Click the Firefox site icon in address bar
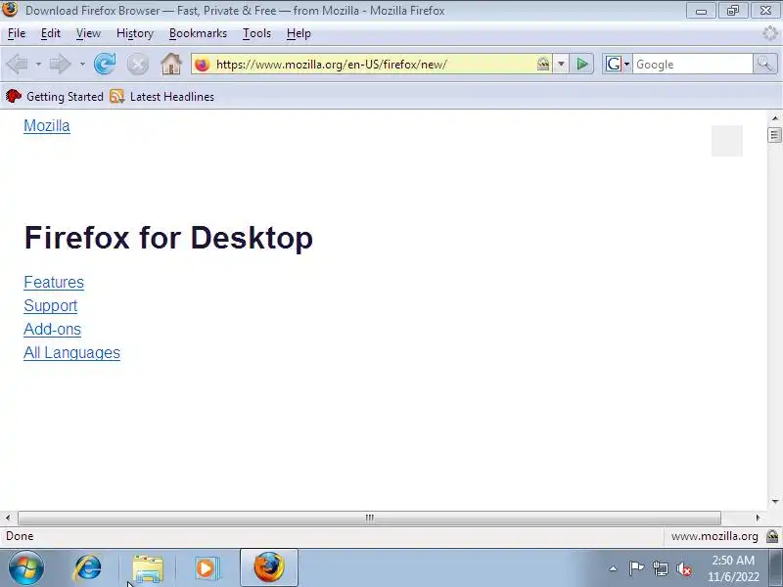783x587 pixels. pyautogui.click(x=203, y=65)
